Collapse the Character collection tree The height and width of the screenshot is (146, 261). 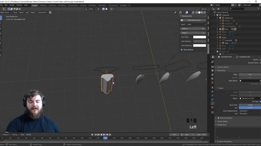(215, 15)
